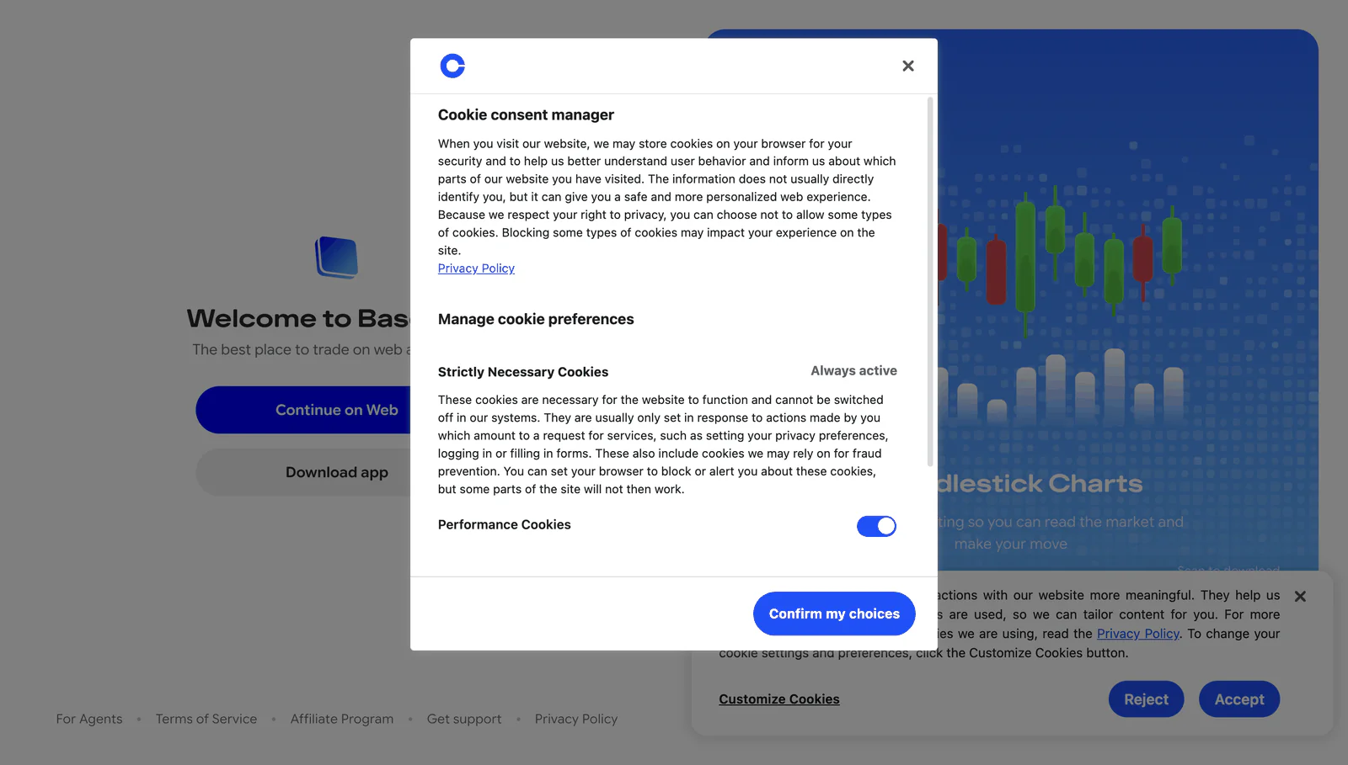Viewport: 1348px width, 765px height.
Task: Click the Coinbase logo in dialog header
Action: tap(452, 66)
